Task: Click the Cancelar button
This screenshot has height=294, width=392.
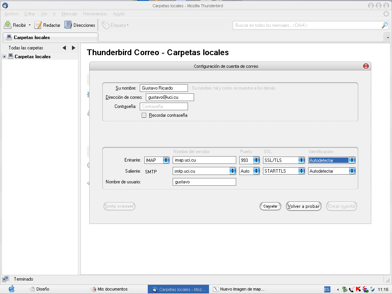Action: pyautogui.click(x=270, y=206)
